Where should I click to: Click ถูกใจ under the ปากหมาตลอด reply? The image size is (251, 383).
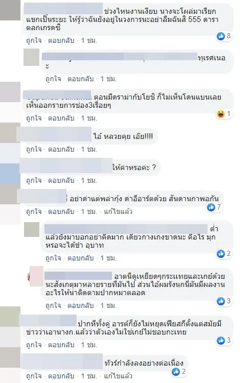coord(53,305)
